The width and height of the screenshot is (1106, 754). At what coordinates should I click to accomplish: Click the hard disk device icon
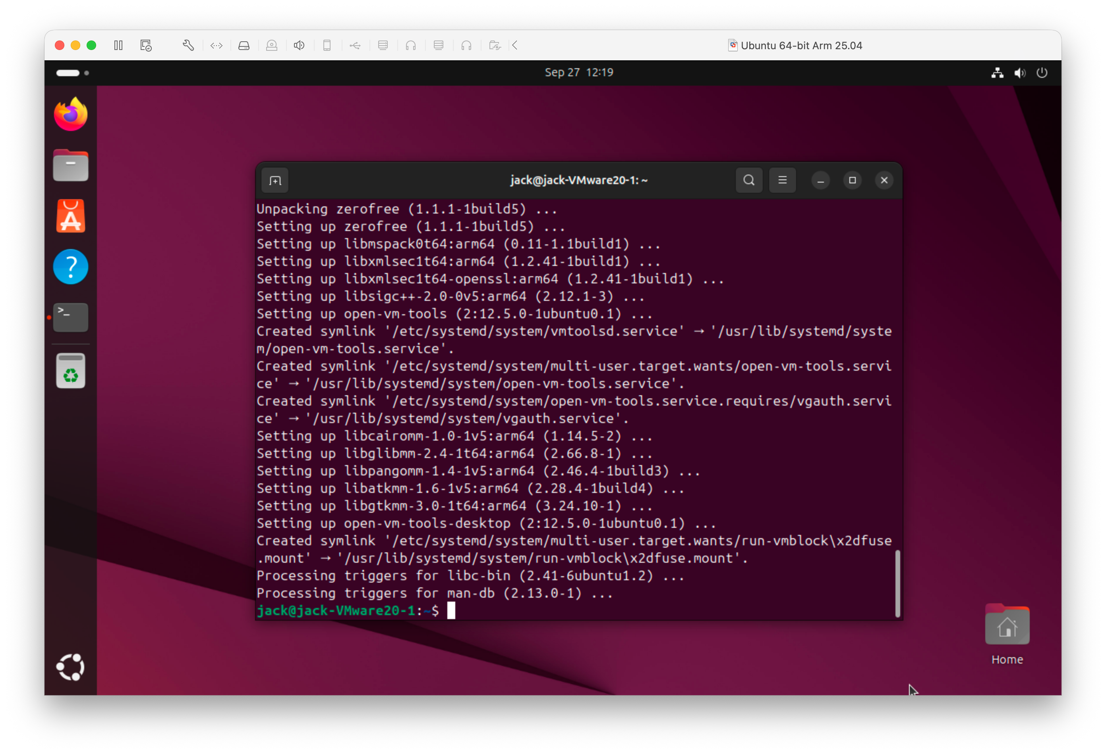244,46
